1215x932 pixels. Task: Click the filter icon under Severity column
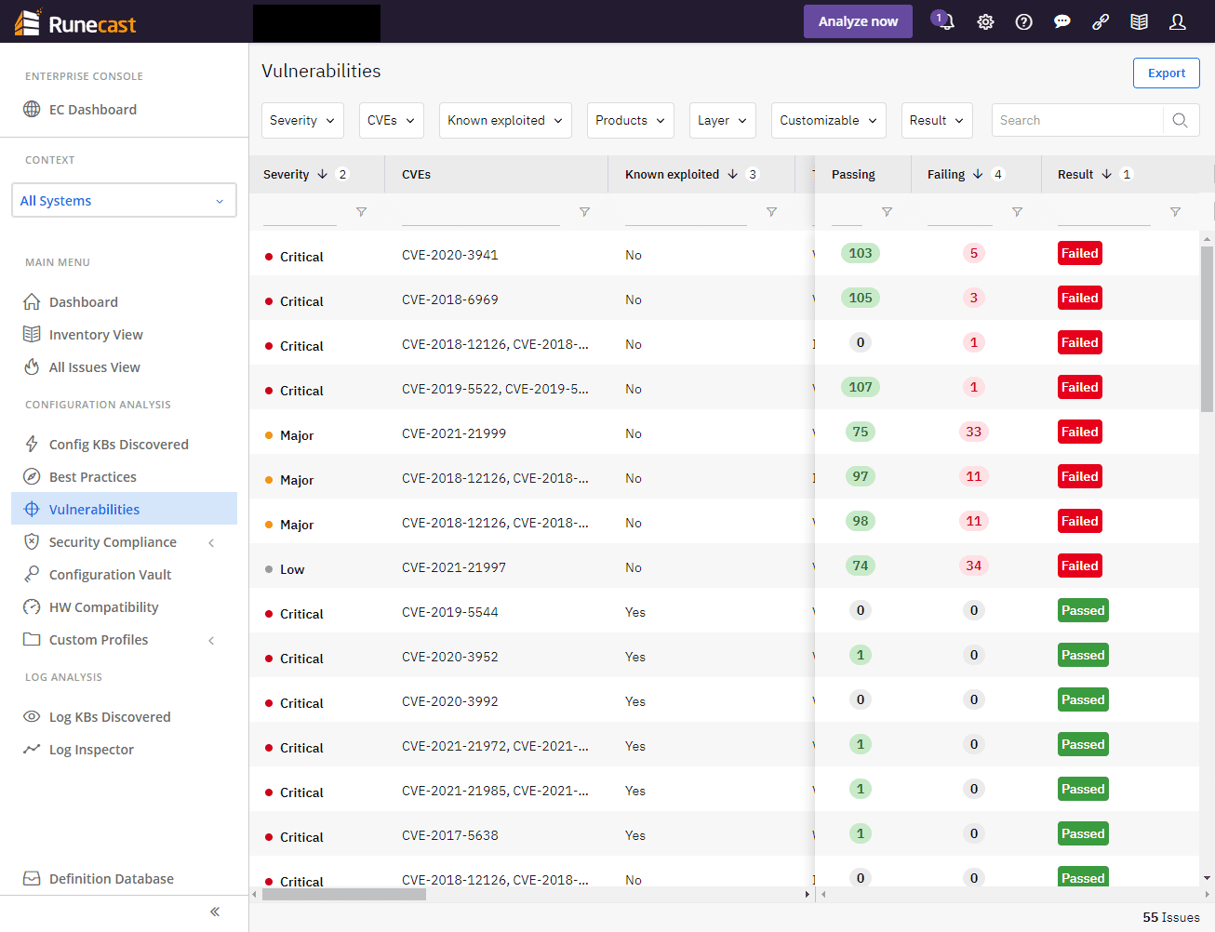click(361, 212)
